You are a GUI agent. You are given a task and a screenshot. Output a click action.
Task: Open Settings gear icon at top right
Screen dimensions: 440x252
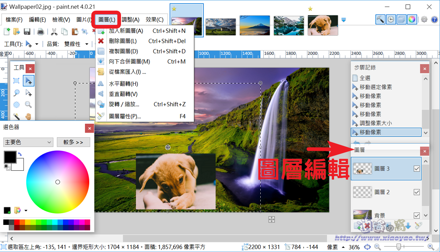tap(424, 19)
